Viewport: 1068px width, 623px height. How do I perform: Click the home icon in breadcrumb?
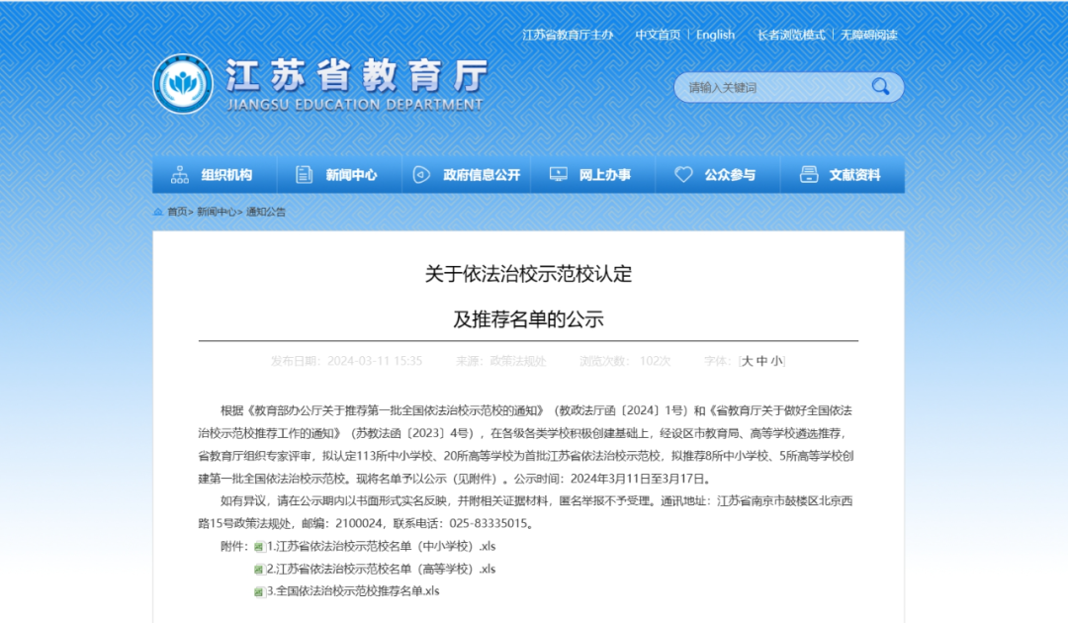coord(158,212)
